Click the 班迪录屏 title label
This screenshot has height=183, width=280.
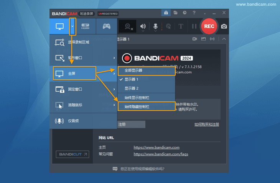86,14
